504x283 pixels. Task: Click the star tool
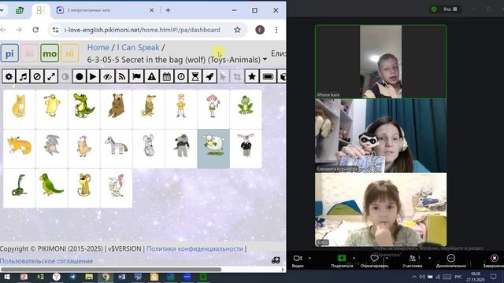(x=252, y=77)
